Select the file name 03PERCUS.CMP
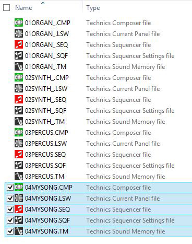Viewport: 192px width, 244px height. point(46,133)
